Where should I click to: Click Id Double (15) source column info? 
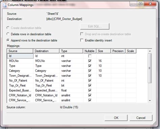69,107
